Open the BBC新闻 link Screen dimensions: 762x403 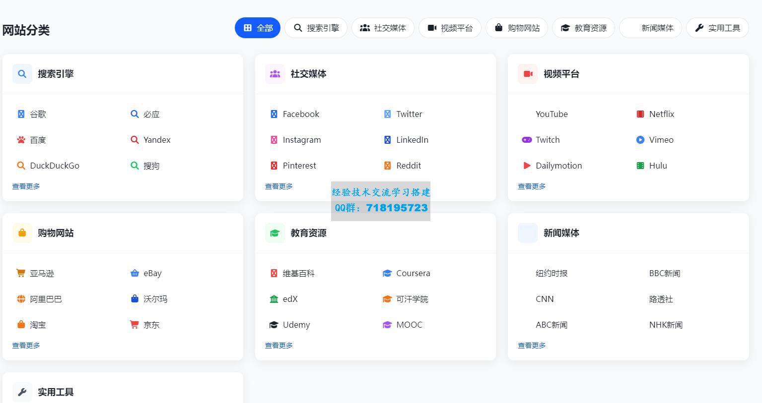665,273
